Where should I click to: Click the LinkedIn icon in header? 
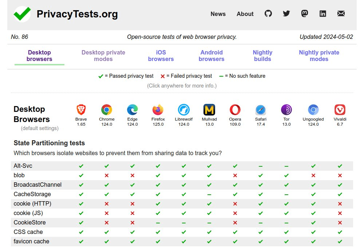point(323,14)
